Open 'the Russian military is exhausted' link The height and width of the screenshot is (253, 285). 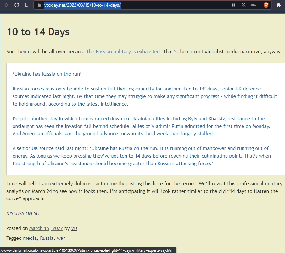point(123,52)
